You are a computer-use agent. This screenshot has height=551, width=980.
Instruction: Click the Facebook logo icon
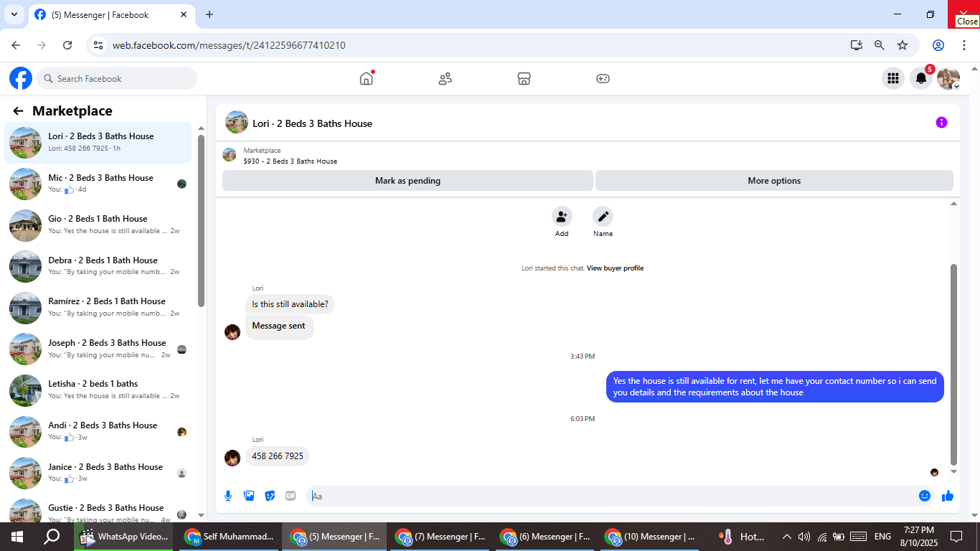point(21,78)
